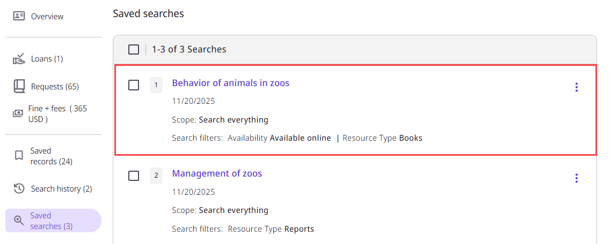Click the Saved searches magnifier icon
Viewport: 611px width, 244px height.
19,220
